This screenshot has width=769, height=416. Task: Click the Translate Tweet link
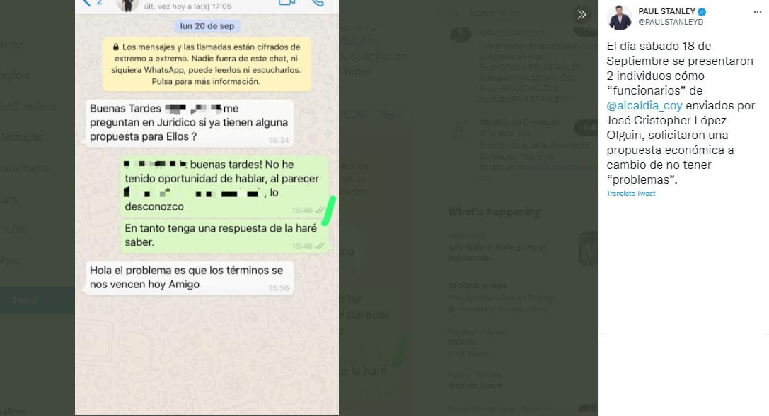pos(630,194)
